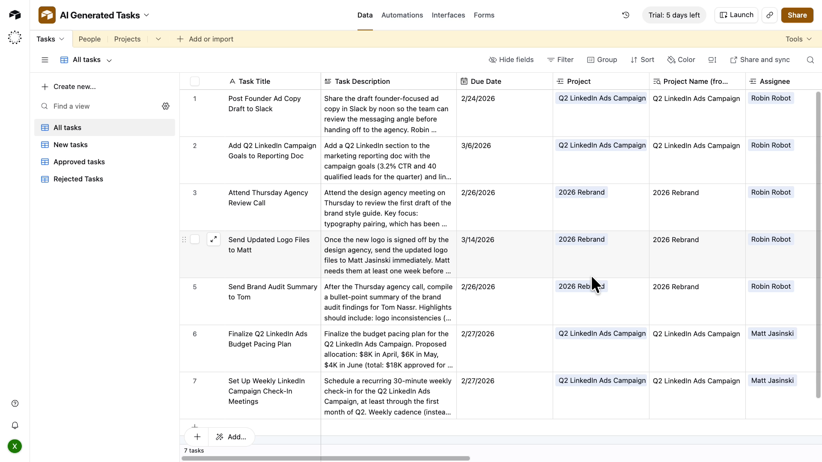Open the Filter options

pyautogui.click(x=560, y=60)
